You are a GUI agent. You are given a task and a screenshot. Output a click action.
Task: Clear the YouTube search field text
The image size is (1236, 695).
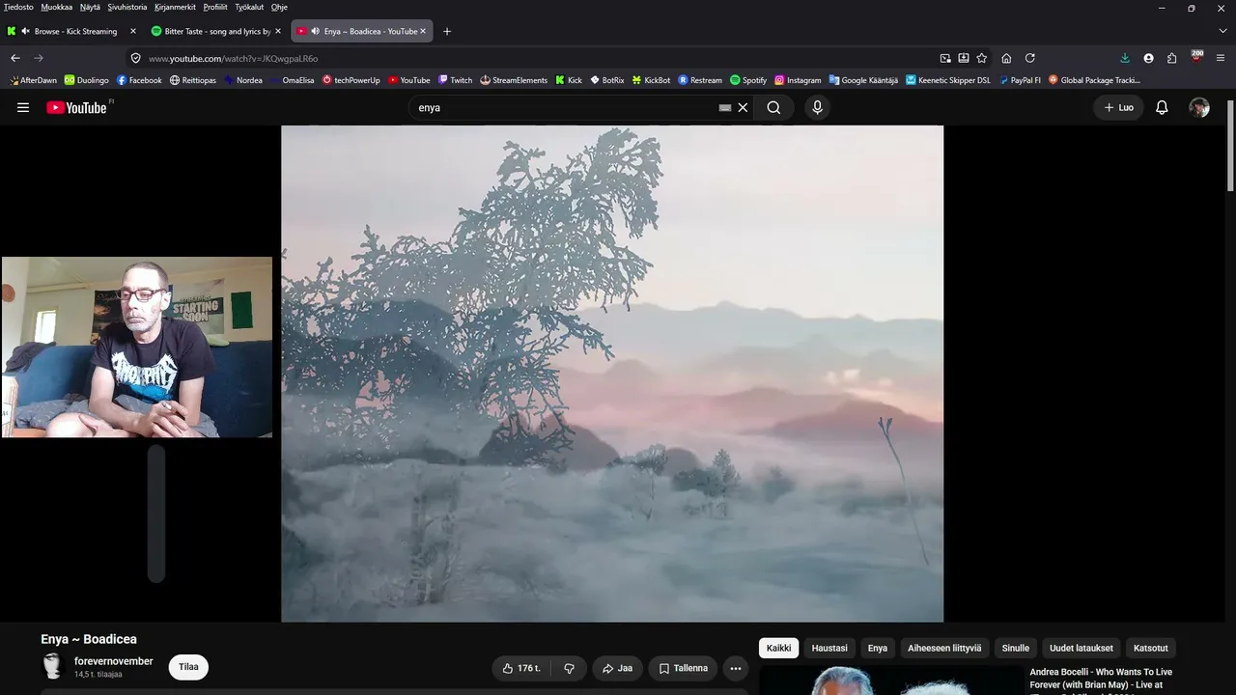743,108
